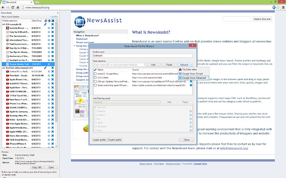Star the selected Prevent Identity Theft item

49,64
